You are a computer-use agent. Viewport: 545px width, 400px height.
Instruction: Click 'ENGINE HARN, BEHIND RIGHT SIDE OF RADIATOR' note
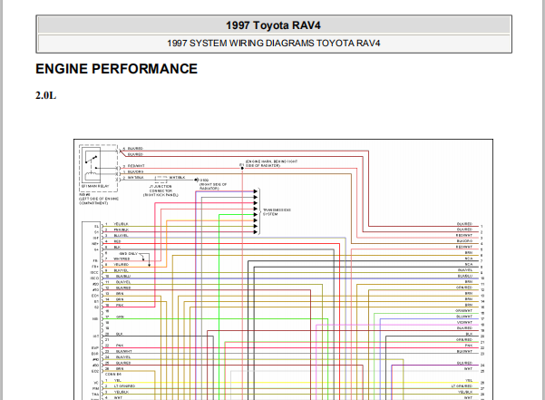tap(271, 163)
